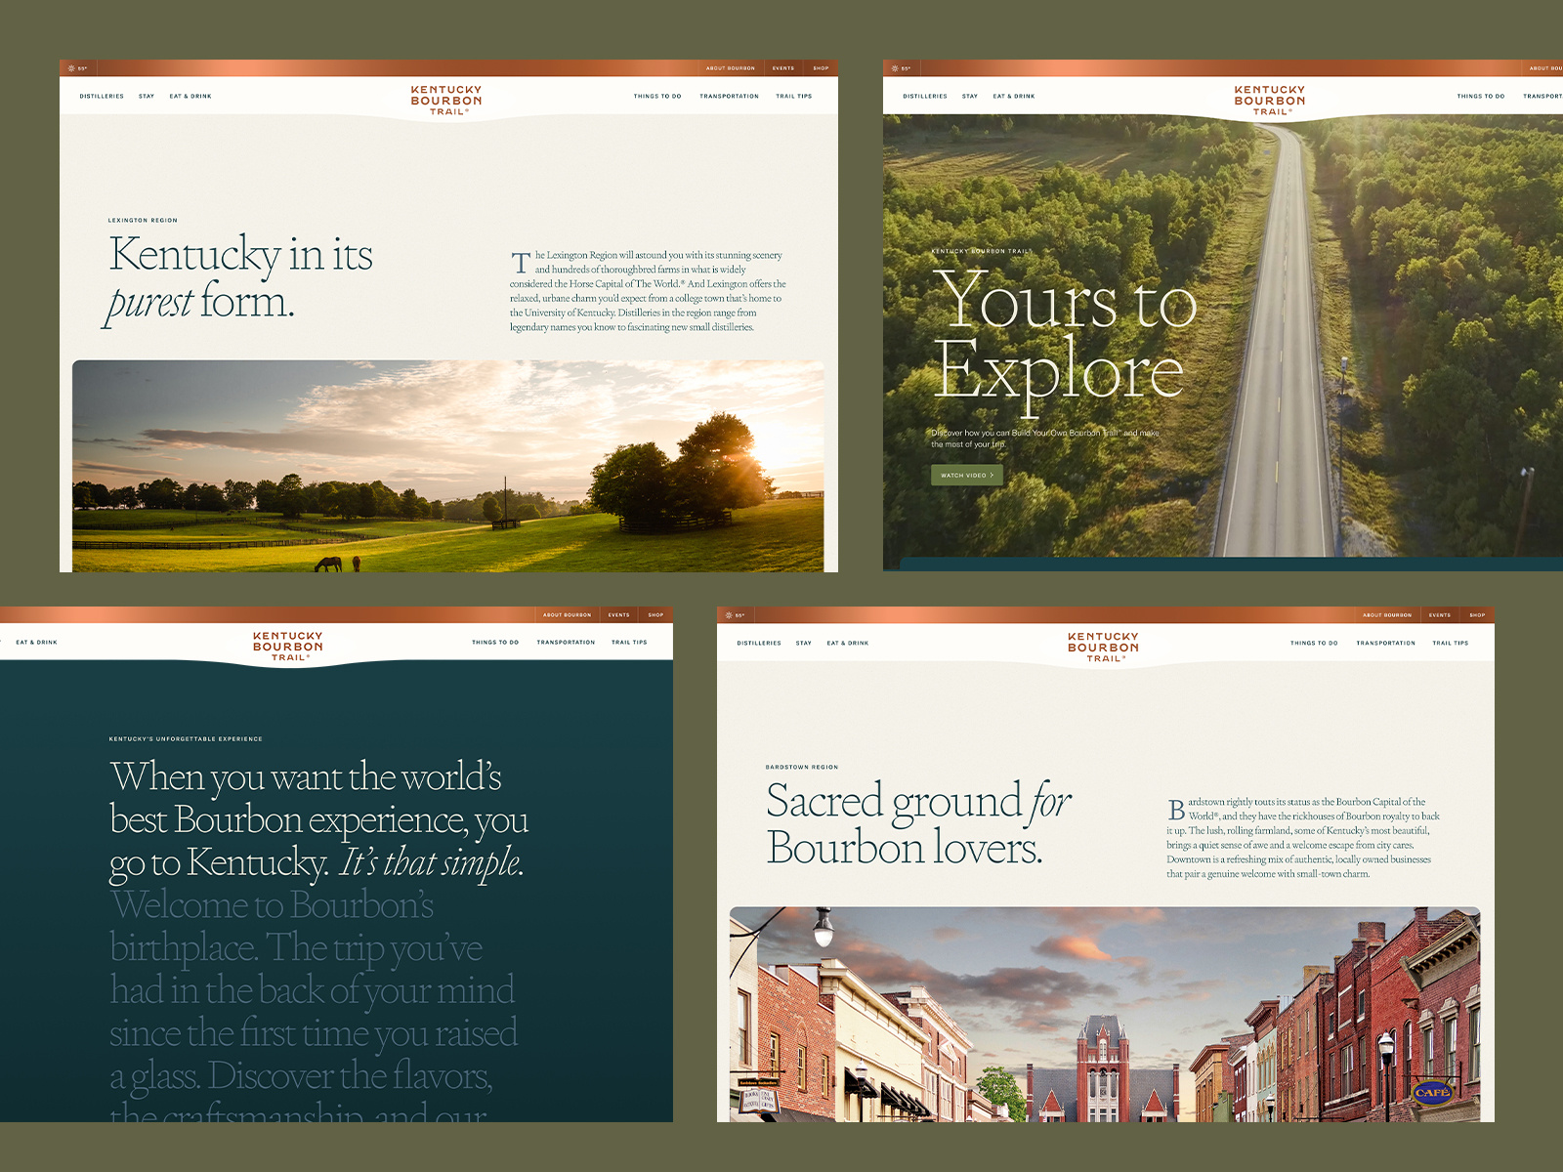This screenshot has width=1563, height=1172.
Task: Click Kentucky Bourbon Trail logo on Bardstown page
Action: [1104, 647]
